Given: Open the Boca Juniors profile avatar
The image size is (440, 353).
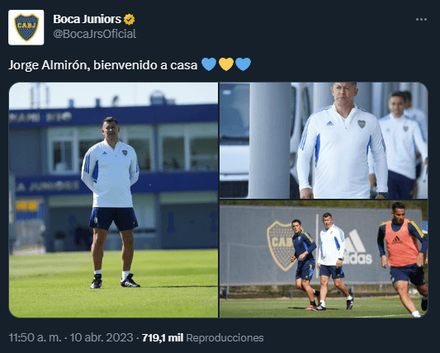Looking at the screenshot, I should click(26, 27).
